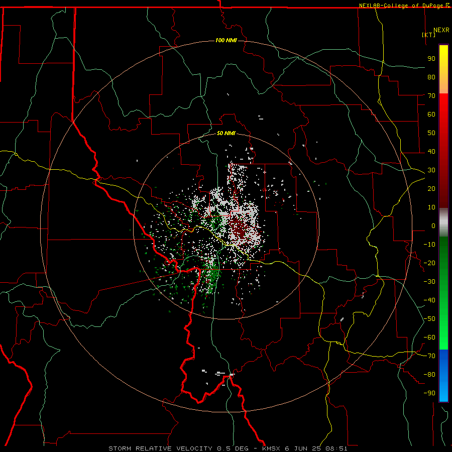Click the yellow segment atop the color bar
Screen dimensions: 452x452
coord(443,69)
